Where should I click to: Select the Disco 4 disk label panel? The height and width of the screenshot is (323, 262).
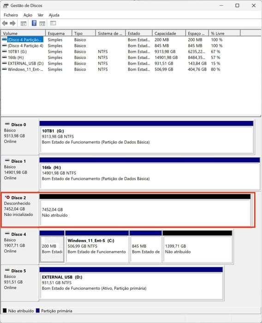click(20, 246)
